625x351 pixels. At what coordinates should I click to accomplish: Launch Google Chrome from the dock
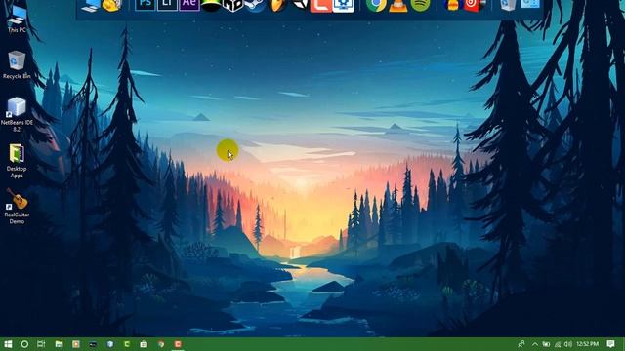coord(376,5)
